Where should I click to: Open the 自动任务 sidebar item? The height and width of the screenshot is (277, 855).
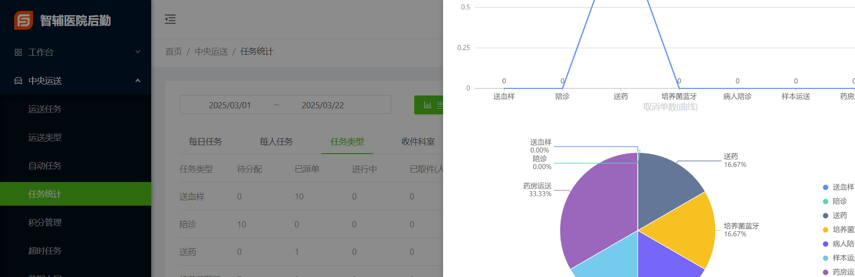coord(76,165)
